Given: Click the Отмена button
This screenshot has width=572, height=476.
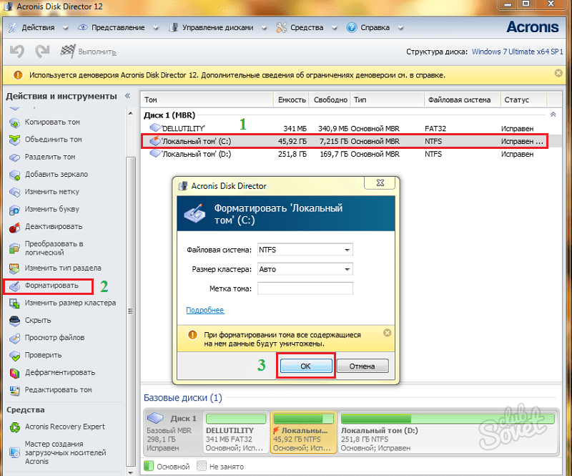Looking at the screenshot, I should pyautogui.click(x=363, y=366).
